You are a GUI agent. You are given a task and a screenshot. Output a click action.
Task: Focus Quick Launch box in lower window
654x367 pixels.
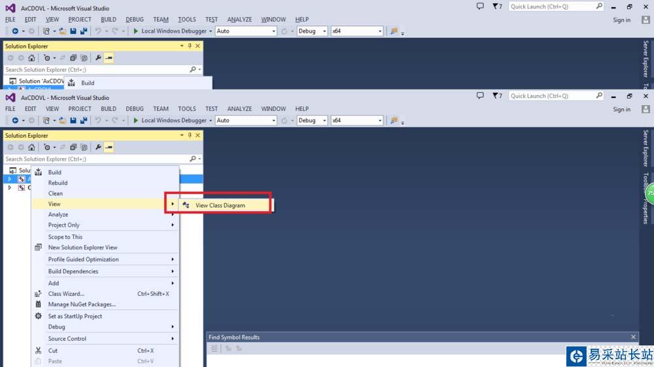[555, 96]
